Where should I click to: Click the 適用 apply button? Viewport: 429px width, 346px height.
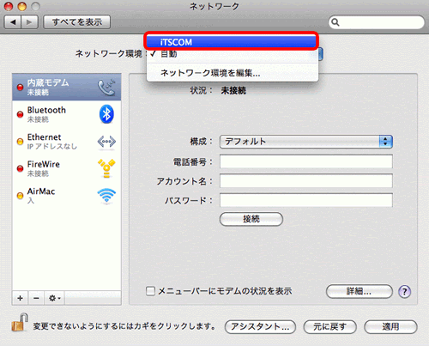(x=390, y=326)
